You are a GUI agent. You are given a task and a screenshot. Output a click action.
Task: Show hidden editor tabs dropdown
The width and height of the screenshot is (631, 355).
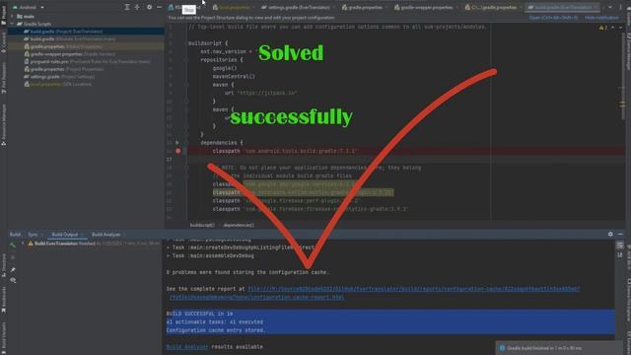tap(610, 7)
